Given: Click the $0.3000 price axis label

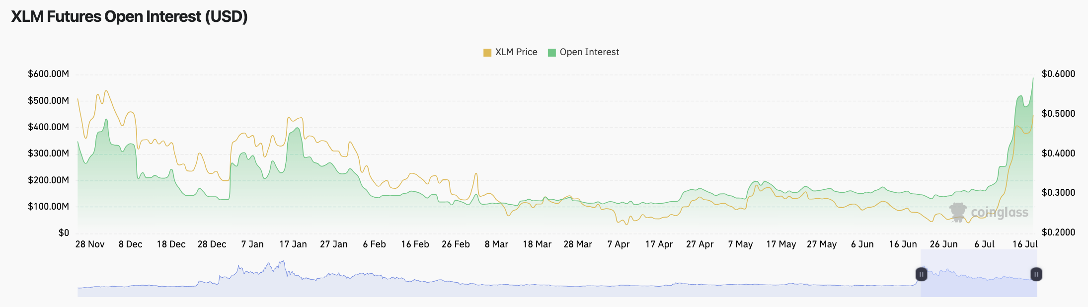Looking at the screenshot, I should pos(1058,193).
